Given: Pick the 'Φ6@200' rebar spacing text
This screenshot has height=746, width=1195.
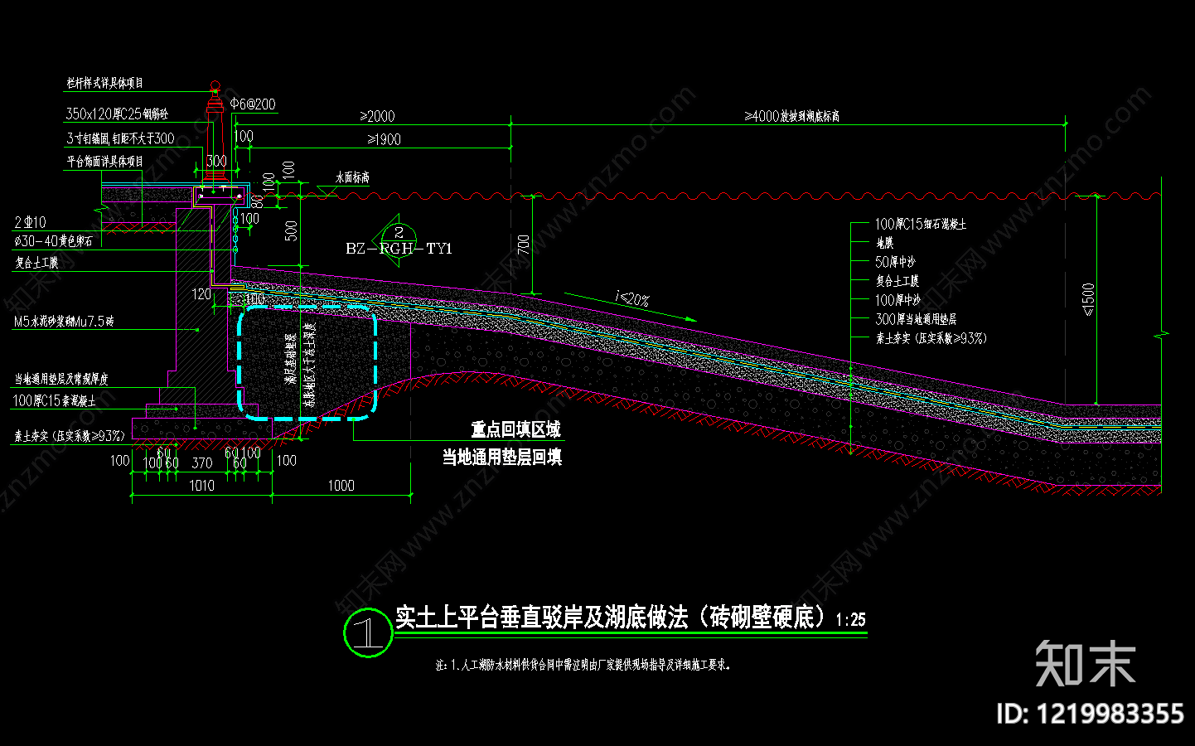Looking at the screenshot, I should pos(253,104).
